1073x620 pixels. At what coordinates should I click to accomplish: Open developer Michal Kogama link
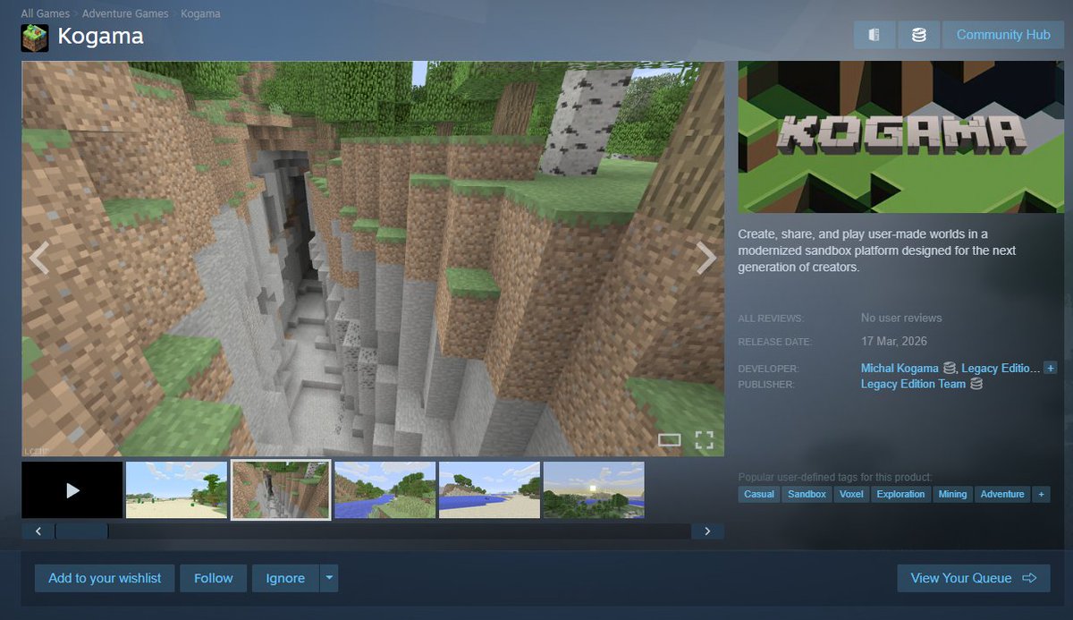coord(900,369)
